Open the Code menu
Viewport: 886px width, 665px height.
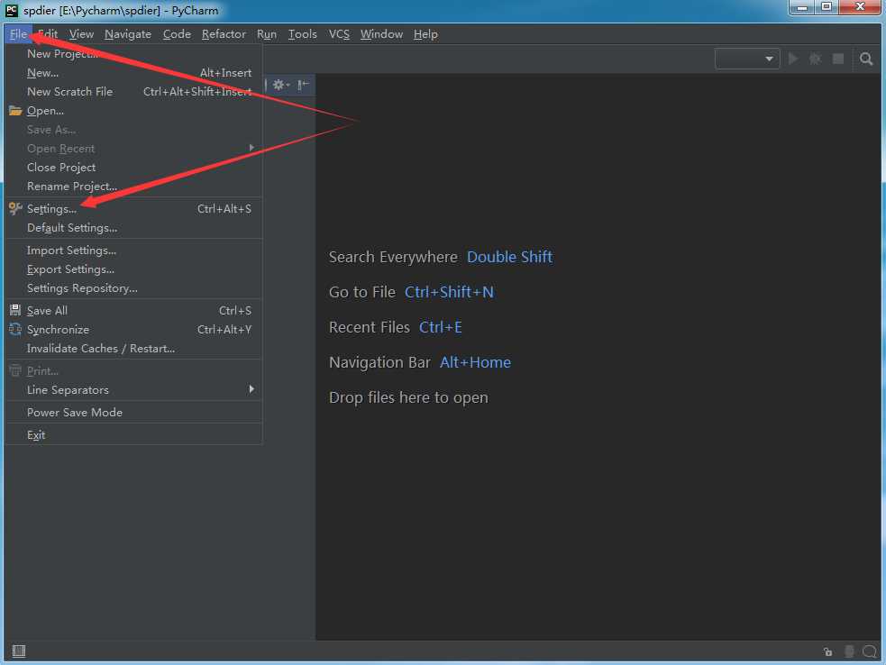tap(177, 34)
